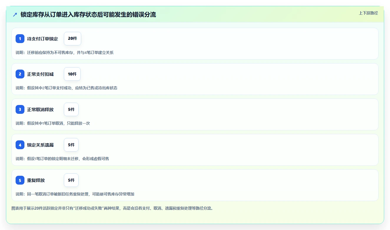The width and height of the screenshot is (390, 230).
Task: Click step number badge 5
Action: [20, 180]
